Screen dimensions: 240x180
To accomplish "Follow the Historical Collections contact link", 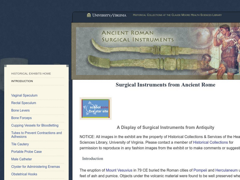I will click(211, 142).
